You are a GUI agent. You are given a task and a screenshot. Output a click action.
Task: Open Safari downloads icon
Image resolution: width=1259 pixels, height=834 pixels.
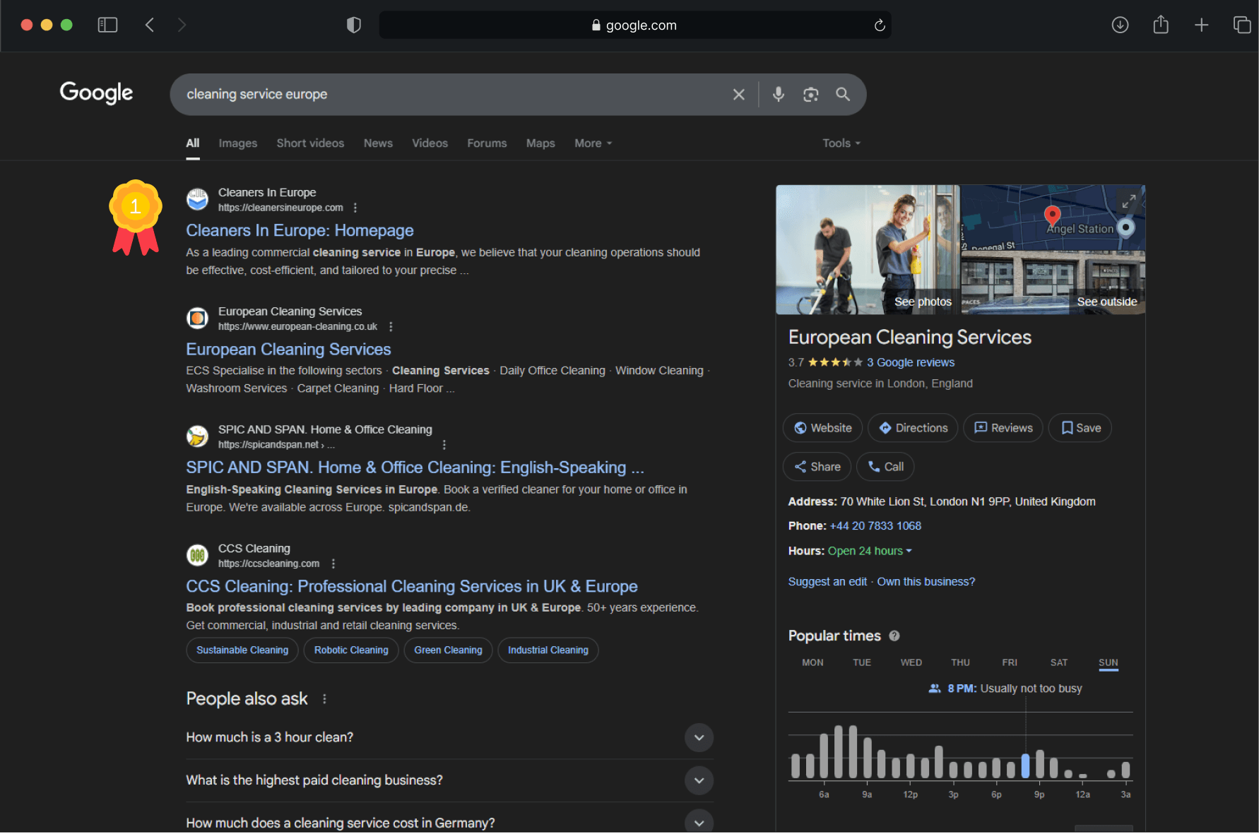coord(1120,25)
